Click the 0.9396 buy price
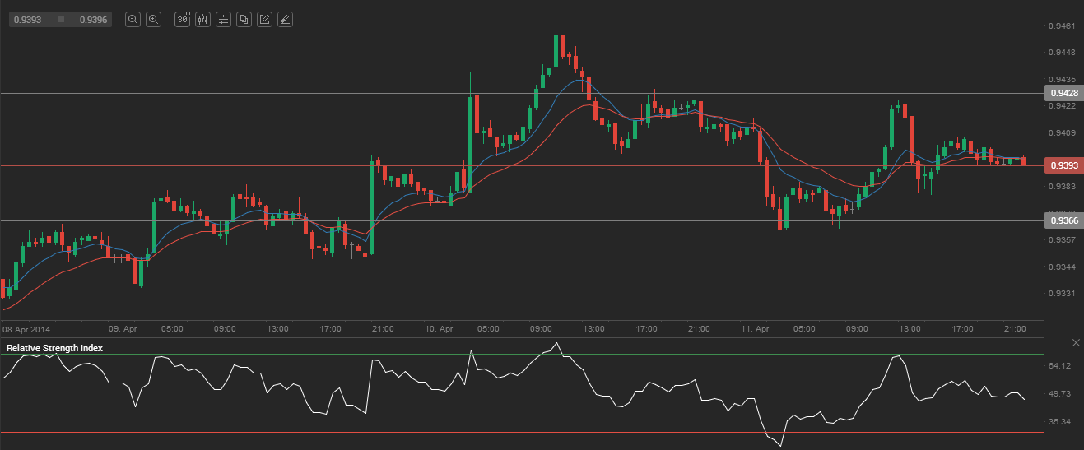The image size is (1084, 450). point(93,20)
